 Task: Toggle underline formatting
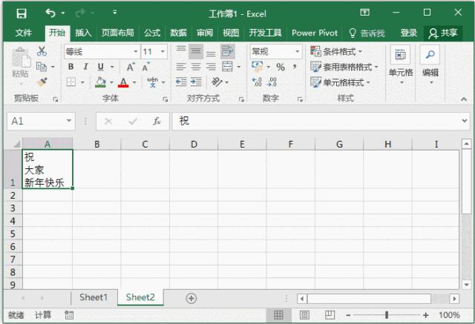pyautogui.click(x=101, y=67)
